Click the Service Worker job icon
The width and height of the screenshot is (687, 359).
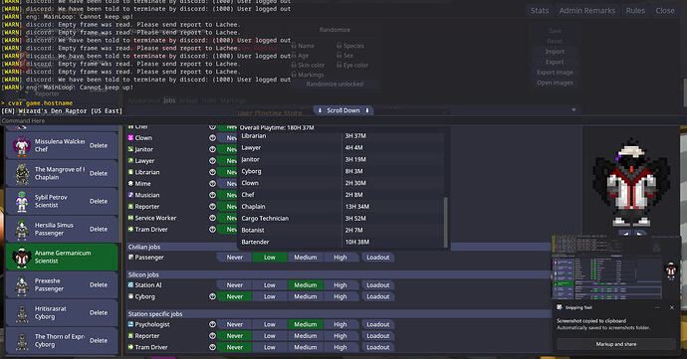(130, 218)
